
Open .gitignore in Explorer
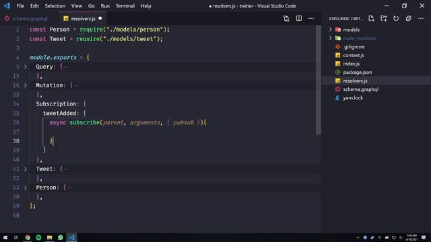[354, 46]
